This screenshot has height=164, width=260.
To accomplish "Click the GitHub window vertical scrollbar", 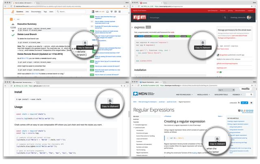I will pos(129,114).
